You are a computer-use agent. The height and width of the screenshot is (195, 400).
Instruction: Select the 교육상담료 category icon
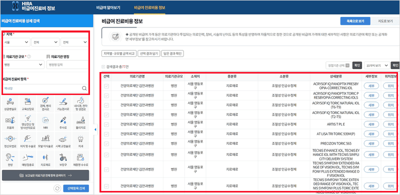[x=28, y=104]
